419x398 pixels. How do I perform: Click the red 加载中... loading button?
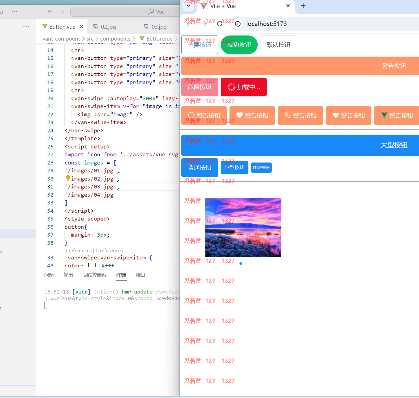(244, 87)
